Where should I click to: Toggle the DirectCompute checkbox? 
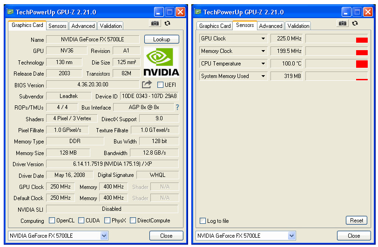[133, 221]
